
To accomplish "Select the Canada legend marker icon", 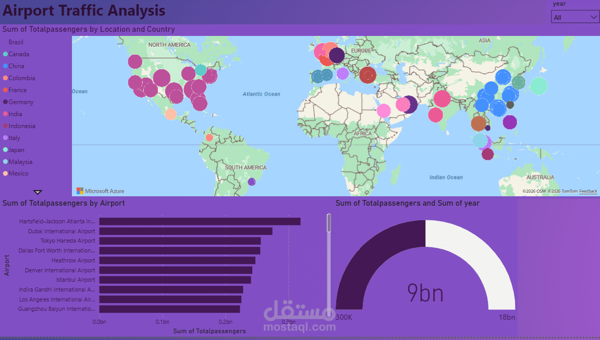I will tap(5, 54).
